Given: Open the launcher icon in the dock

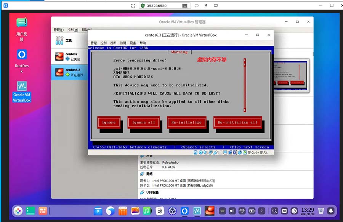Looking at the screenshot, I should (x=18, y=211).
